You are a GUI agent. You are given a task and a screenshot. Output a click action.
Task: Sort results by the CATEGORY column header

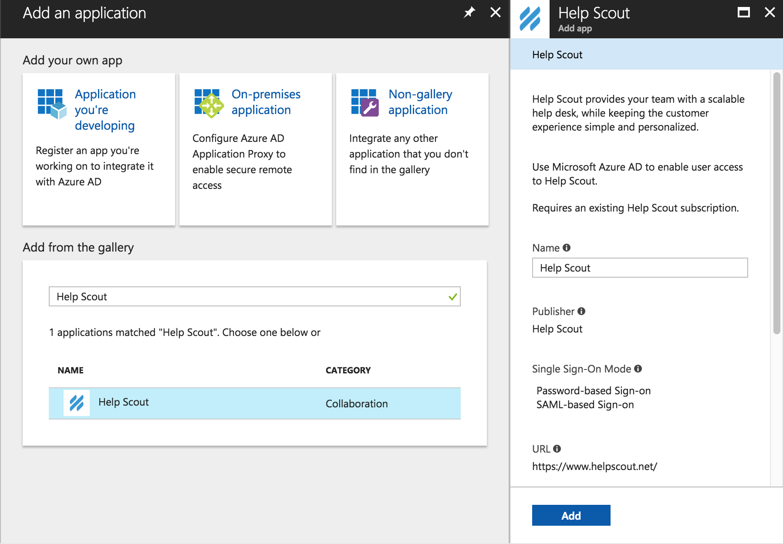coord(348,370)
